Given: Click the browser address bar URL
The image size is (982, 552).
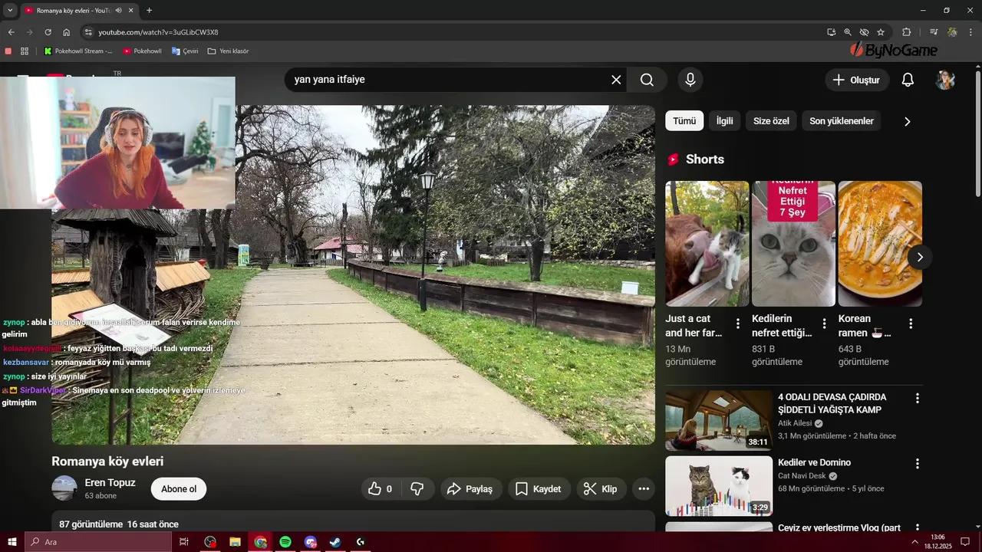Looking at the screenshot, I should point(158,32).
